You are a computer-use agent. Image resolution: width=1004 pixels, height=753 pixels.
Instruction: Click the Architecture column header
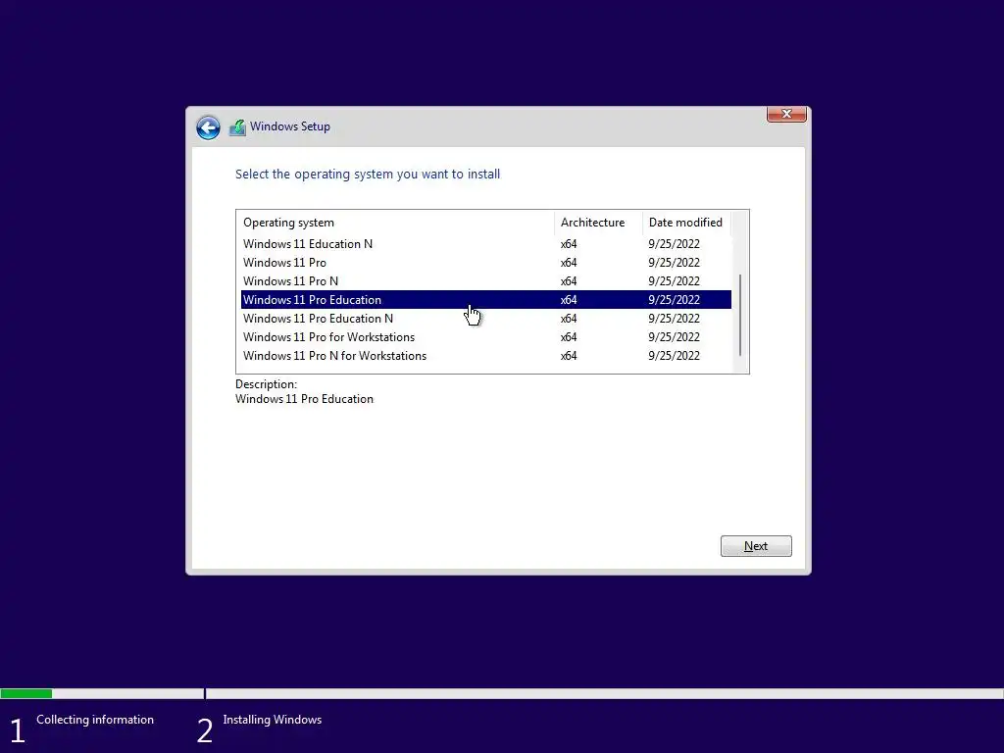click(598, 223)
